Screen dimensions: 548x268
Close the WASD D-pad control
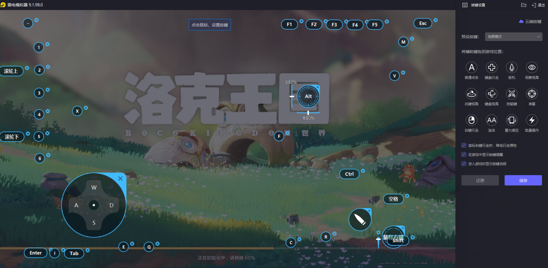(120, 178)
